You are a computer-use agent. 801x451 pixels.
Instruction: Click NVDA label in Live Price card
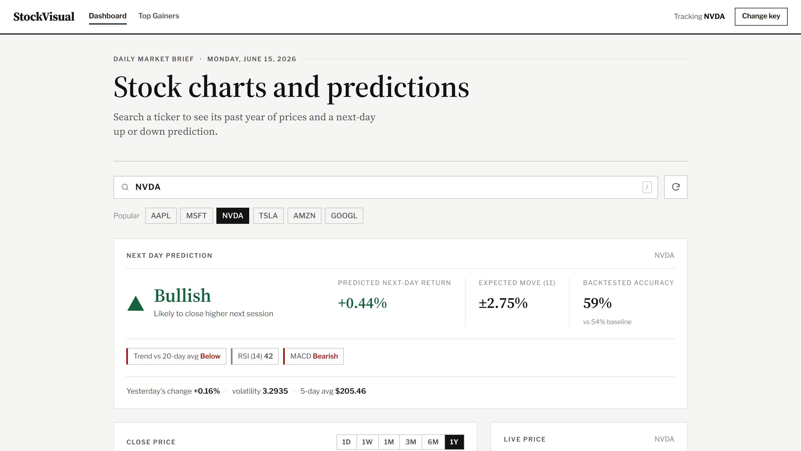[664, 439]
